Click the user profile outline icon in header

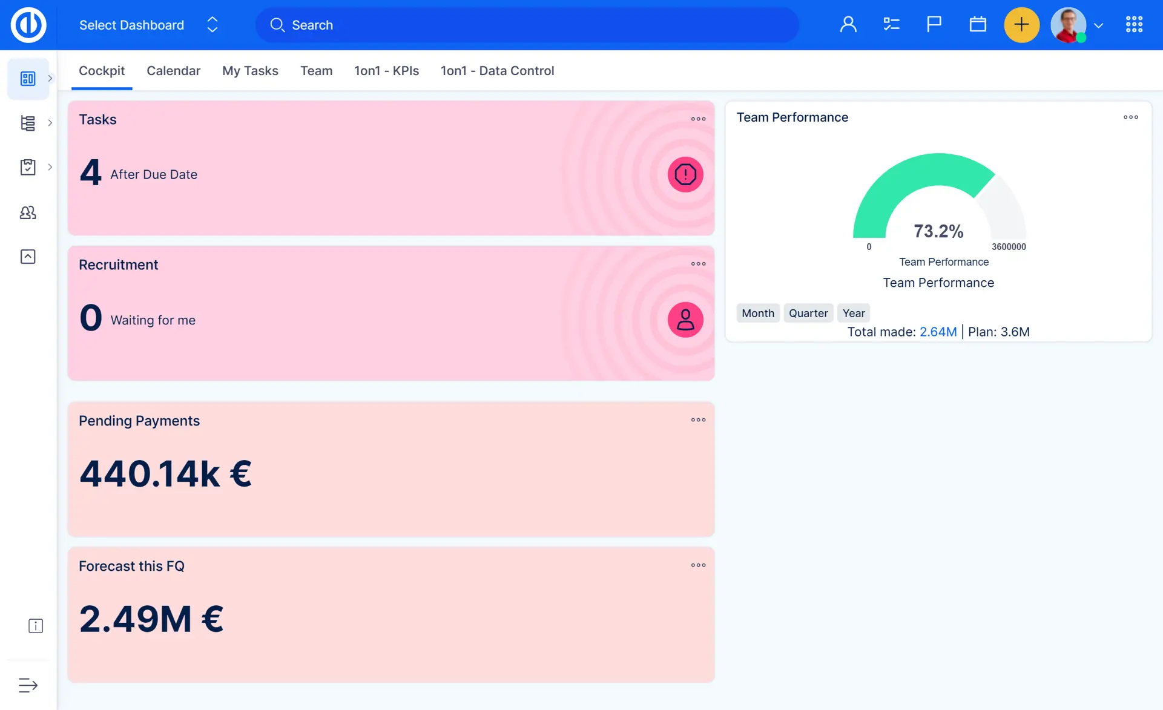[x=848, y=25]
